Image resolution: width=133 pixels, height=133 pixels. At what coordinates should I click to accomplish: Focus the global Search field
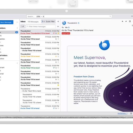click(69, 16)
